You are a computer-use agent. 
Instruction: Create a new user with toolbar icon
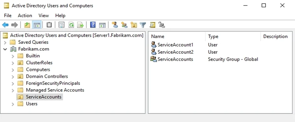[x=115, y=25]
